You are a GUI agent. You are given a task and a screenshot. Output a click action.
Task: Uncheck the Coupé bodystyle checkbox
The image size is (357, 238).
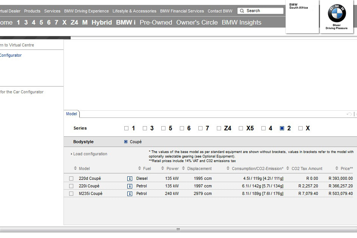click(x=126, y=142)
